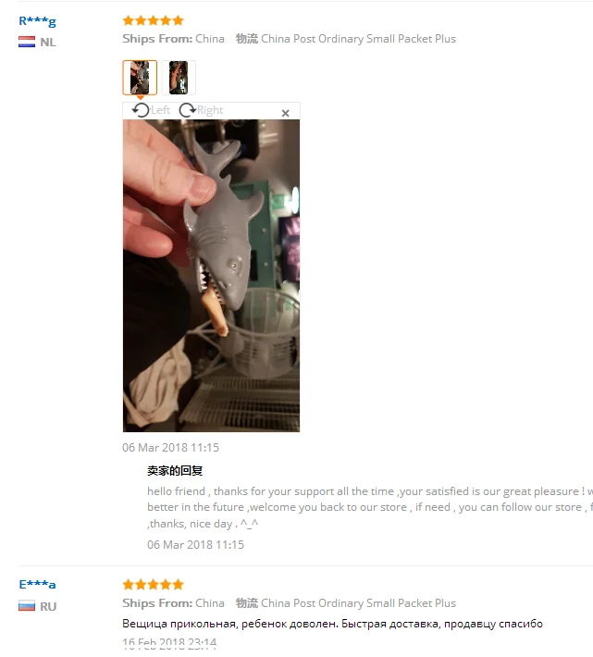This screenshot has height=657, width=593.
Task: Click the Netherlands flag icon
Action: (27, 42)
